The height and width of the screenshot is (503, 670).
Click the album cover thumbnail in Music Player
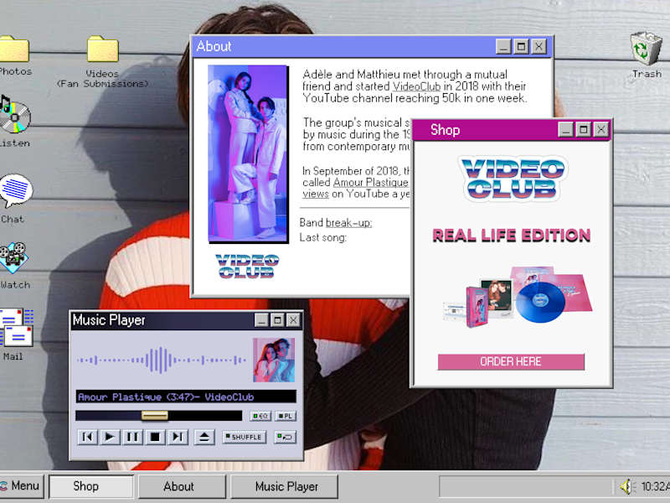click(x=274, y=360)
